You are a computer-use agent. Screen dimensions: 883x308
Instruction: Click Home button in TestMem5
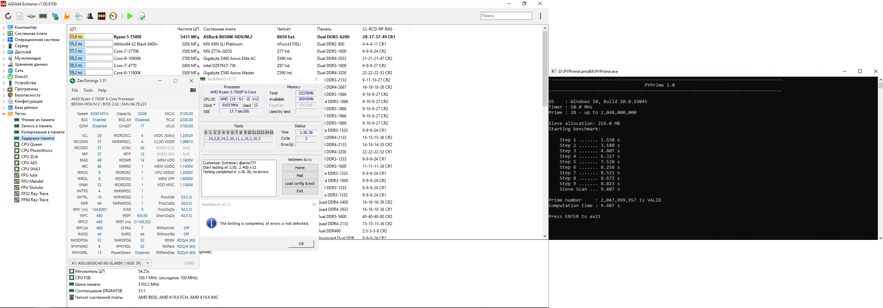coord(300,168)
